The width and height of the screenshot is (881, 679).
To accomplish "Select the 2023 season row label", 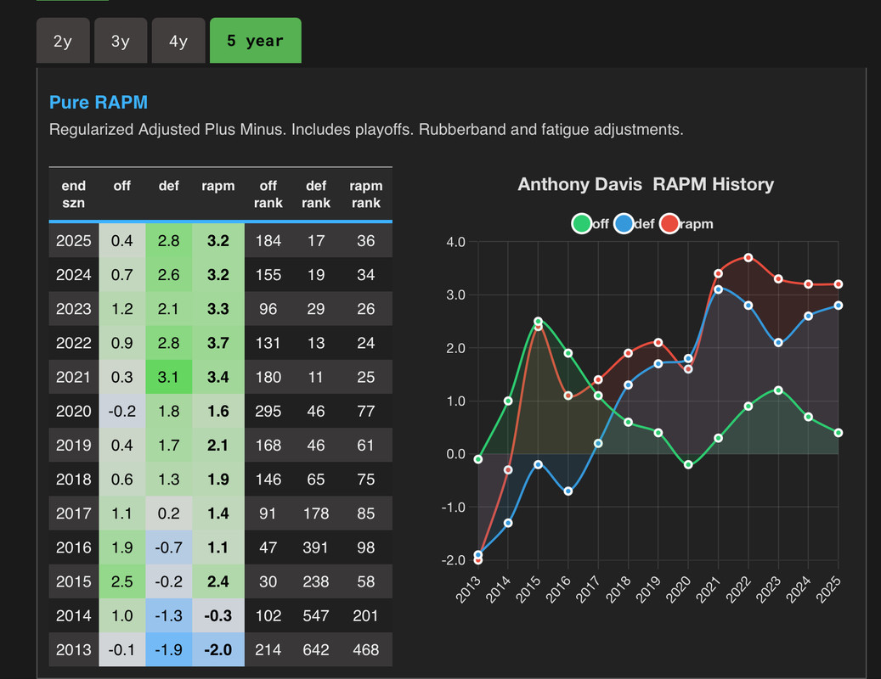I will (x=74, y=309).
